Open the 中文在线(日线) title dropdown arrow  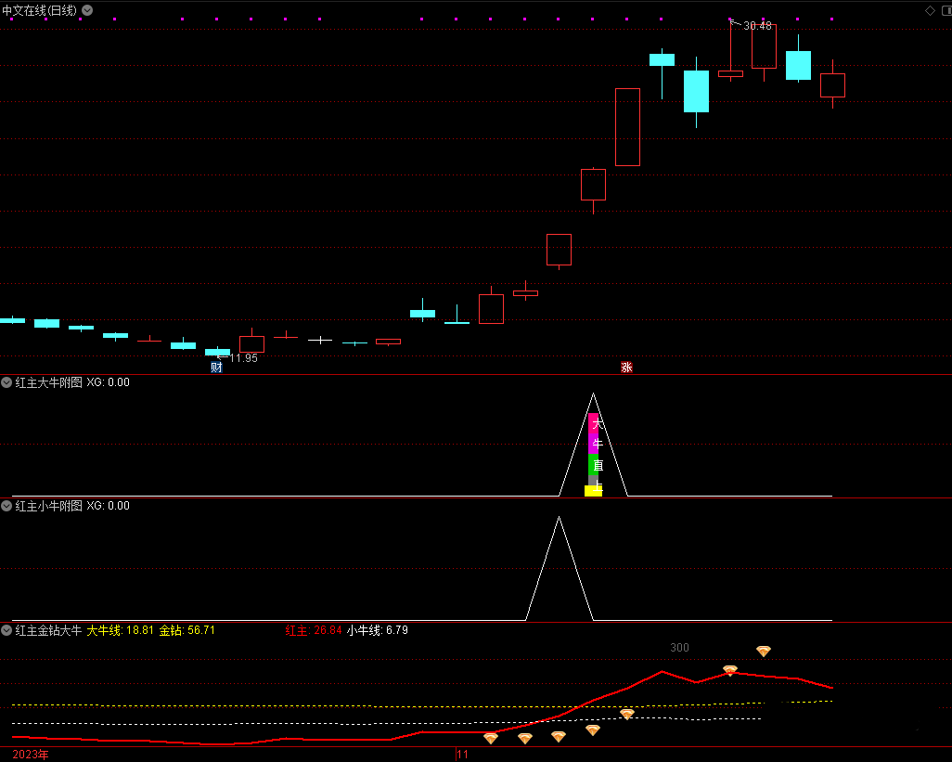[x=87, y=10]
